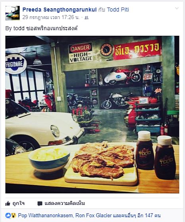This screenshot has height=222, width=185.
Task: Open Ron Fox Glacier's profile
Action: click(x=94, y=216)
